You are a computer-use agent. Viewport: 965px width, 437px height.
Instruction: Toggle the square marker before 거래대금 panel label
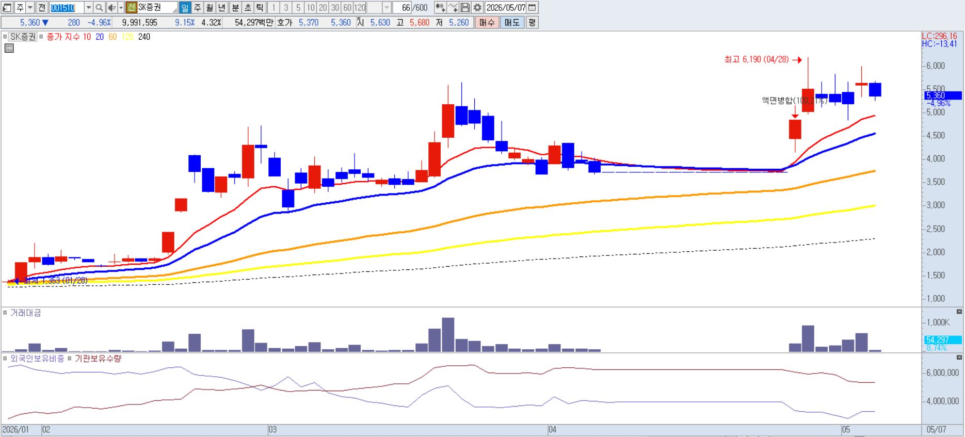5,313
